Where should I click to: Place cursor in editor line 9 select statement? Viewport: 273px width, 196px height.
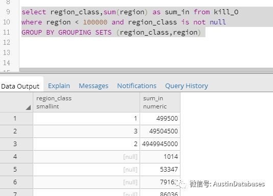click(130, 12)
